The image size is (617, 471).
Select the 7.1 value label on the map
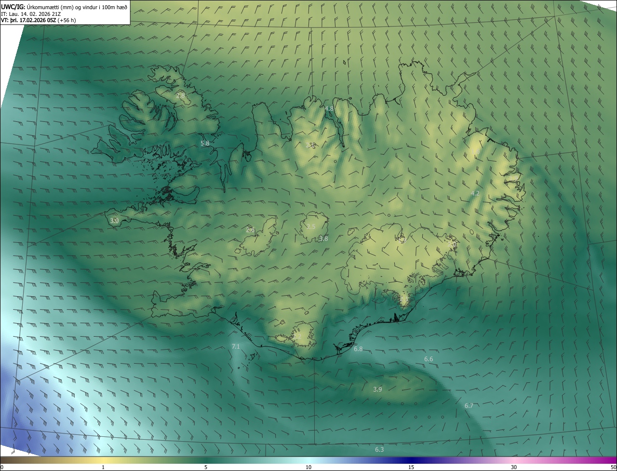pos(236,346)
